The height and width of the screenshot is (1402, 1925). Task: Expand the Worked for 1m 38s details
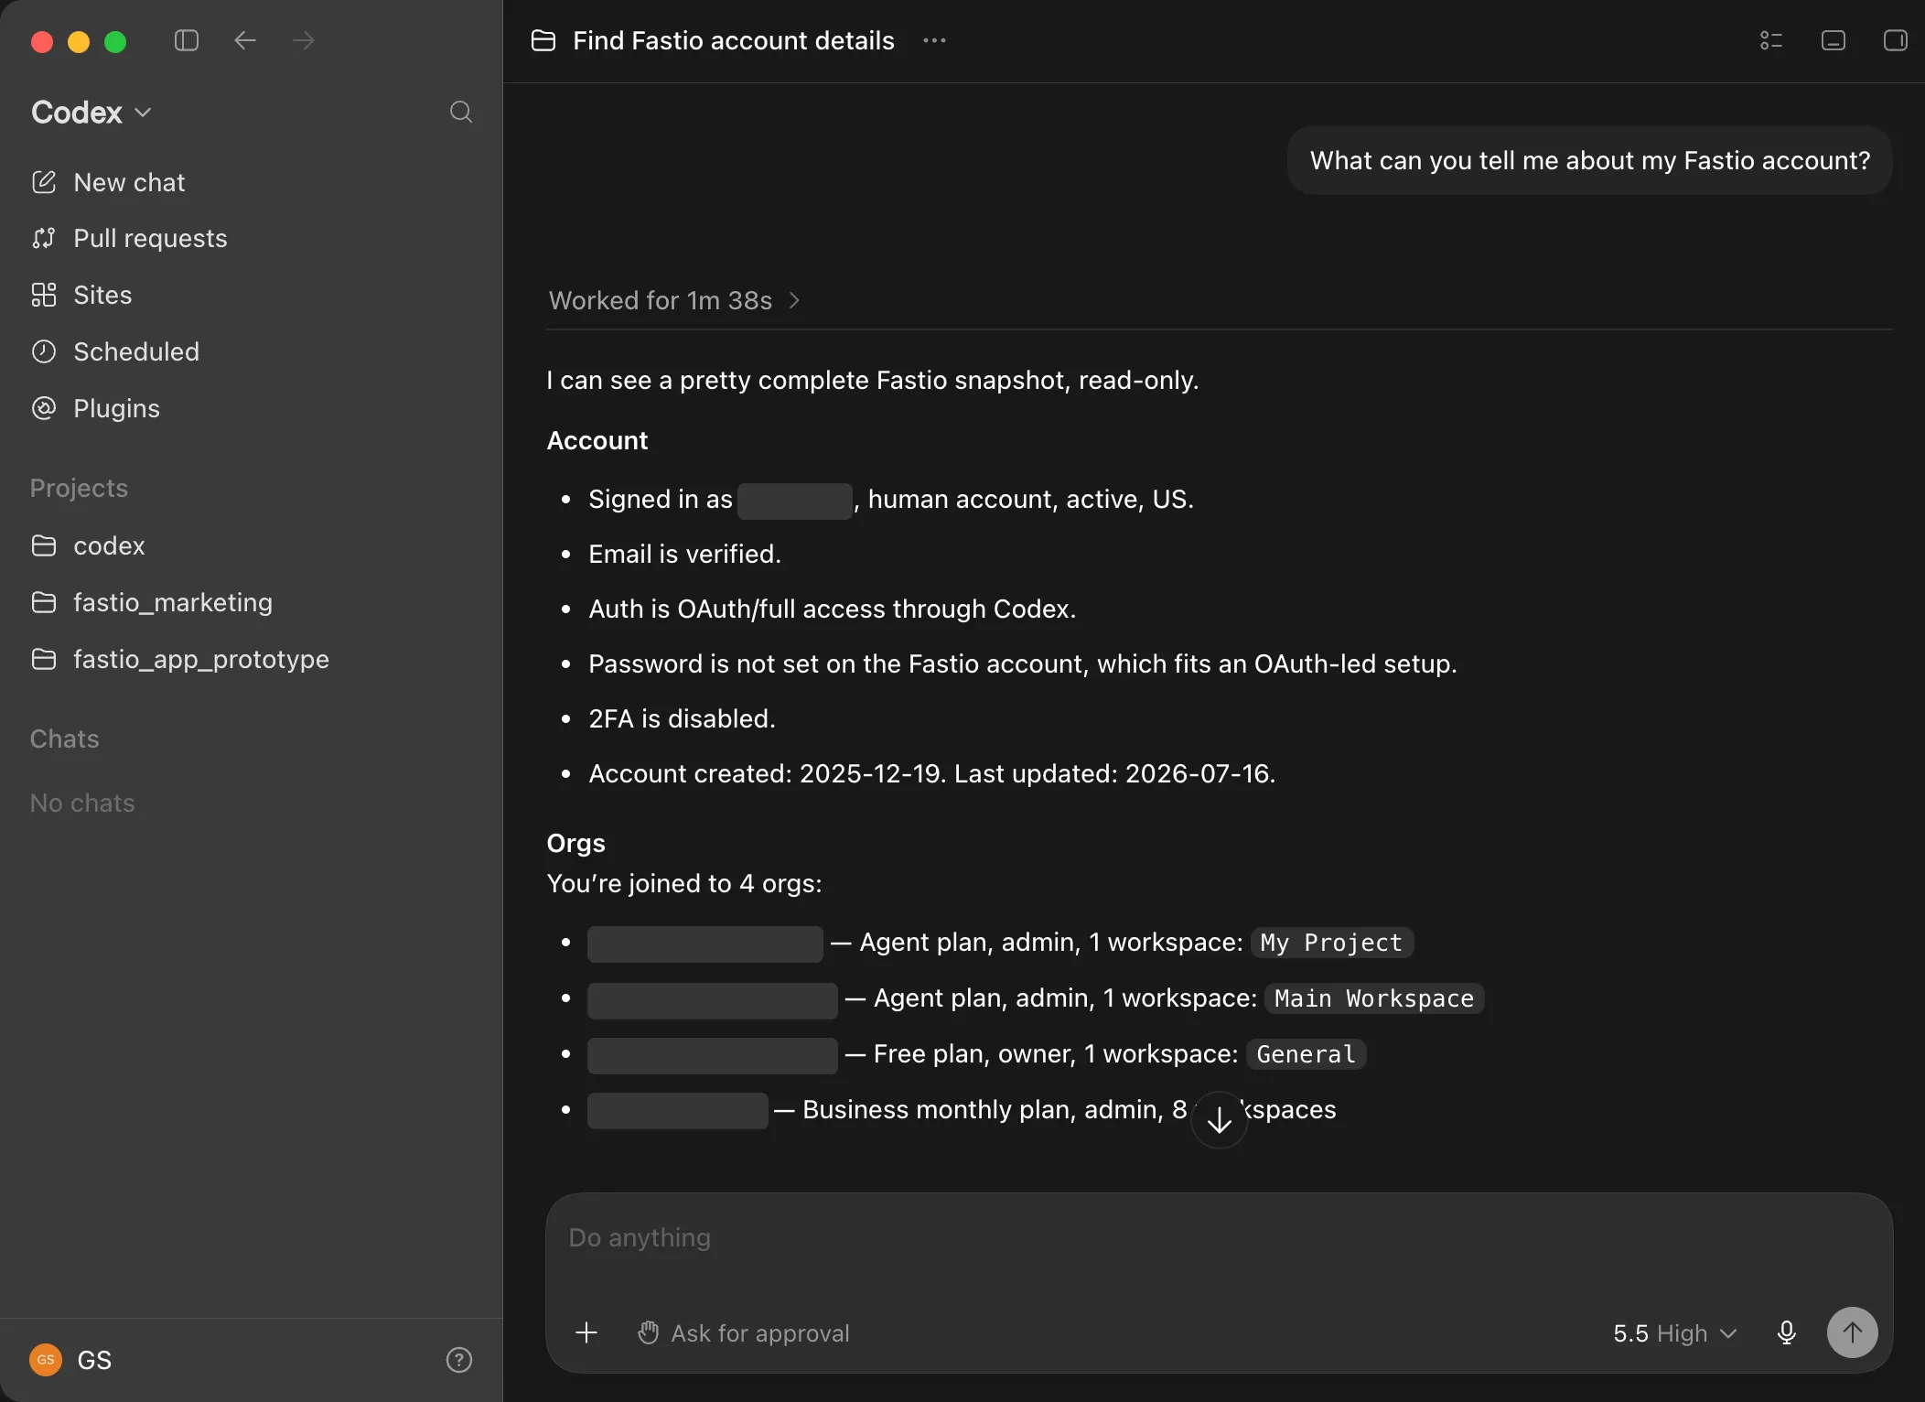point(674,300)
